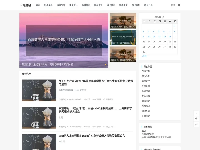Open 养卡技巧 navigation item

coord(136,5)
